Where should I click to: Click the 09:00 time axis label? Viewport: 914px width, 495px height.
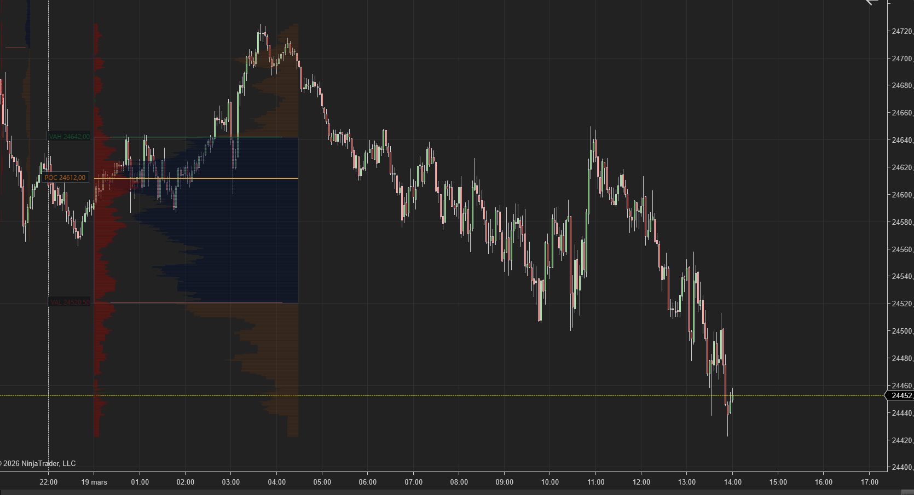[505, 482]
